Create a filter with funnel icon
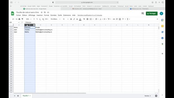Viewport: 174px width, 98px height. 123,19
